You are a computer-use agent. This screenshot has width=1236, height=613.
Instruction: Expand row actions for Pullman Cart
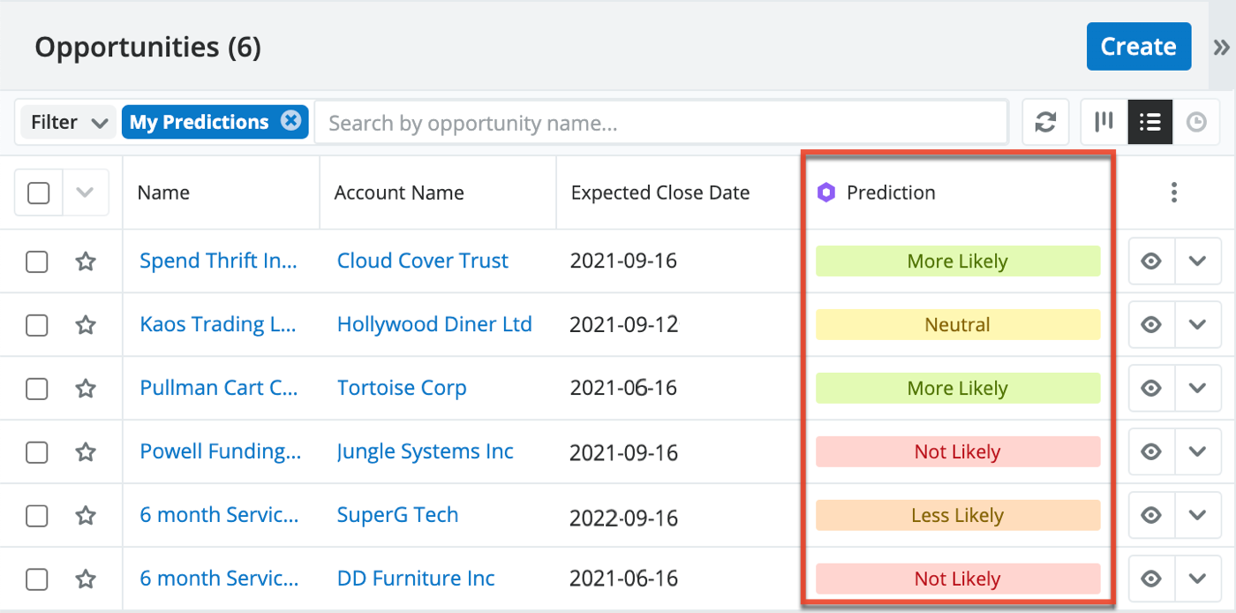tap(1198, 389)
